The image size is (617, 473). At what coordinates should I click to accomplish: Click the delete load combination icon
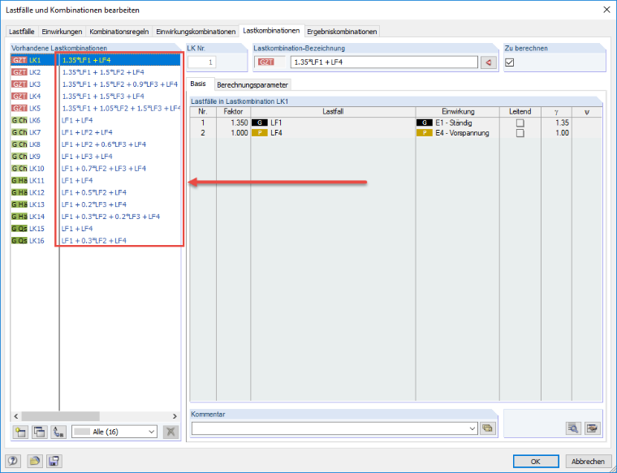coord(170,432)
